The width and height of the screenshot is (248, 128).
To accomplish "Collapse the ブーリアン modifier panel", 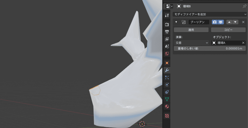I will point(176,22).
